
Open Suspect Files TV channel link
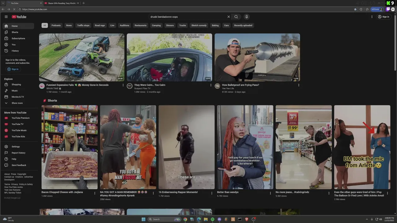click(x=142, y=89)
